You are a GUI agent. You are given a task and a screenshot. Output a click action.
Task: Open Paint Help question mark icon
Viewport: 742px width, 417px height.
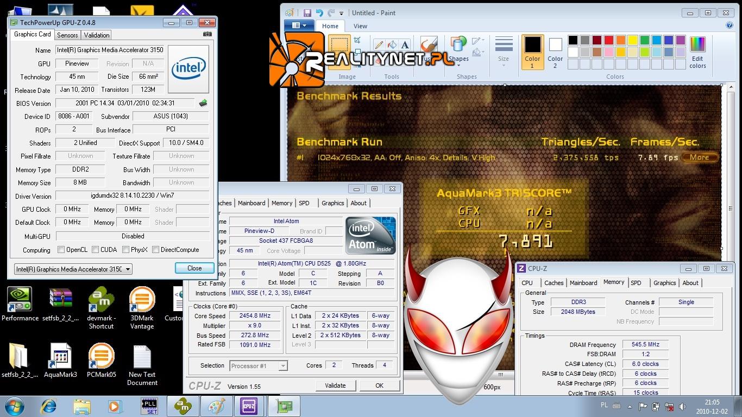pos(730,25)
